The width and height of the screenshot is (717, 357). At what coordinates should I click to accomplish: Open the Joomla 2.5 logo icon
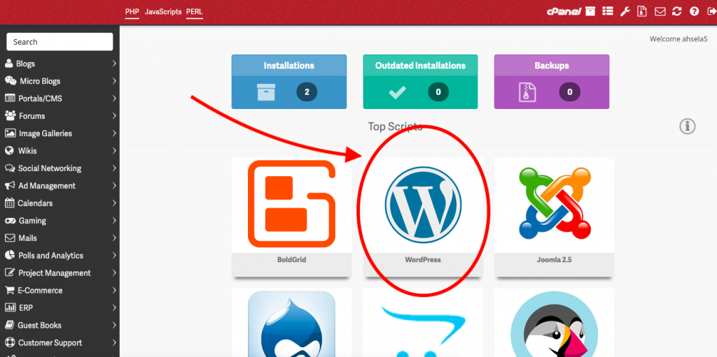coord(555,203)
